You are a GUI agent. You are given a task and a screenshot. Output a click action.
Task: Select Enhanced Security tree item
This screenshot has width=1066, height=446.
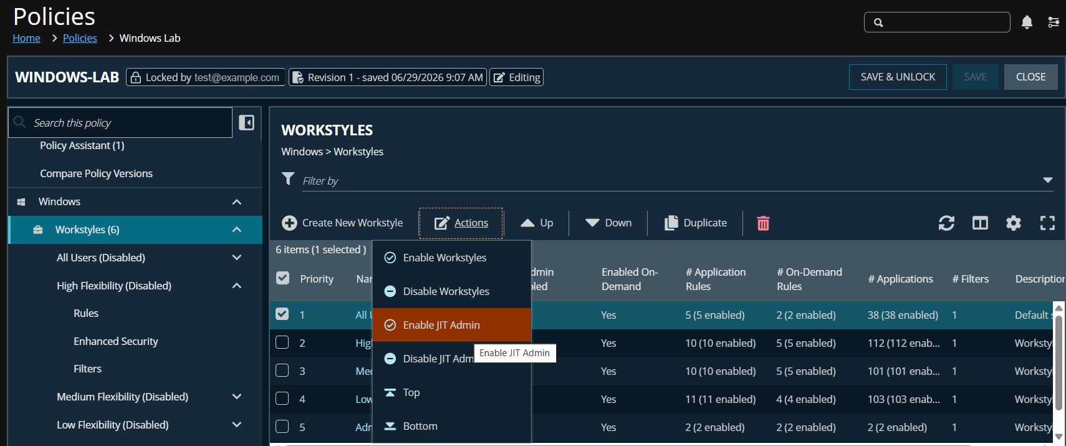116,341
